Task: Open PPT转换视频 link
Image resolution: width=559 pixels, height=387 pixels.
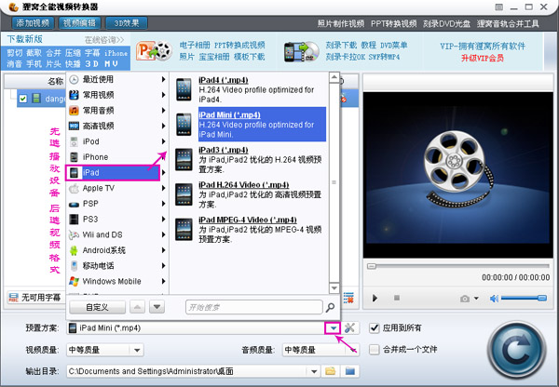Action: tap(393, 24)
